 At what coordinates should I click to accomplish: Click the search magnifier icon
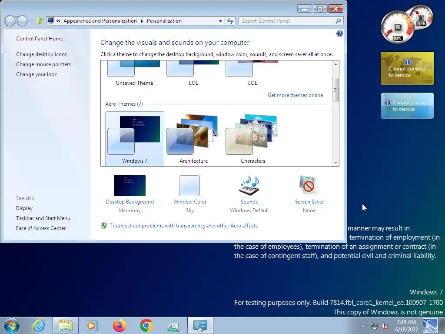point(338,21)
